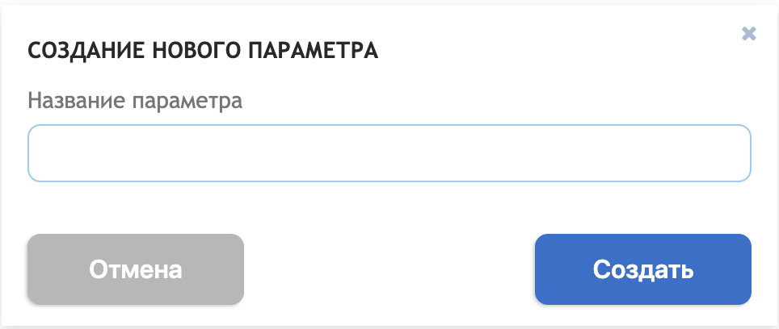
Task: Choose Создать to create the parameter
Action: pyautogui.click(x=643, y=269)
